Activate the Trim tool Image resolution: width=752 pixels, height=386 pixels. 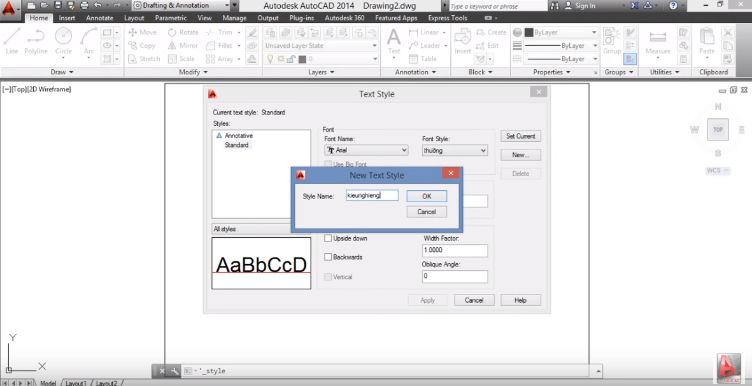click(x=221, y=32)
